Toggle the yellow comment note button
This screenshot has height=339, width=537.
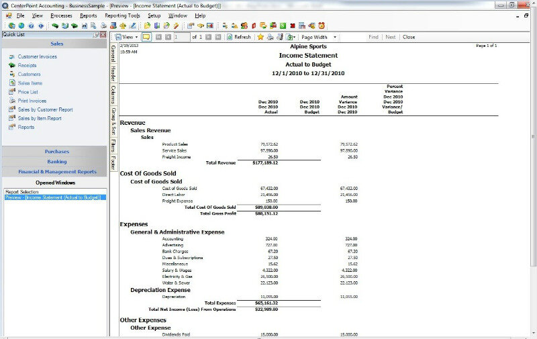click(146, 37)
